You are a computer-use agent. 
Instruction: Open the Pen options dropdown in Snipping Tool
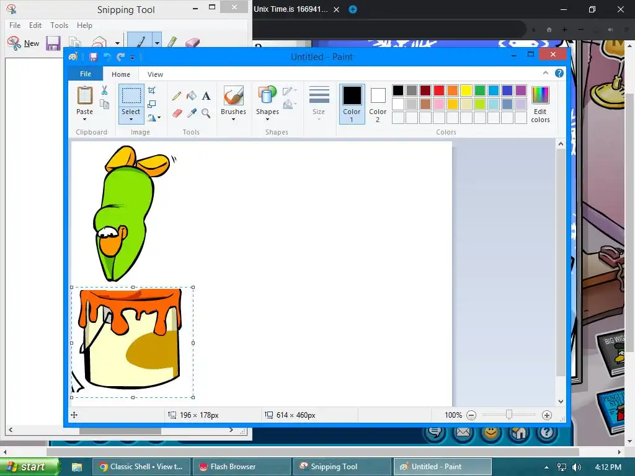tap(157, 42)
